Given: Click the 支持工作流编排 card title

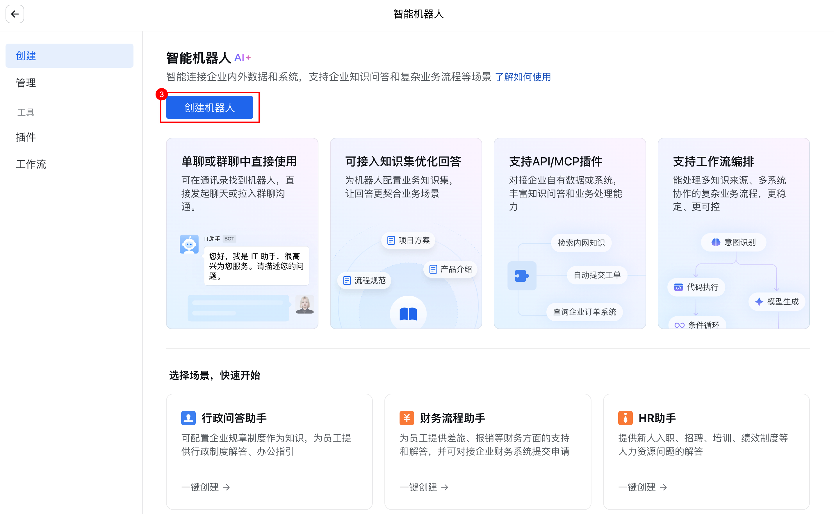Looking at the screenshot, I should [713, 161].
